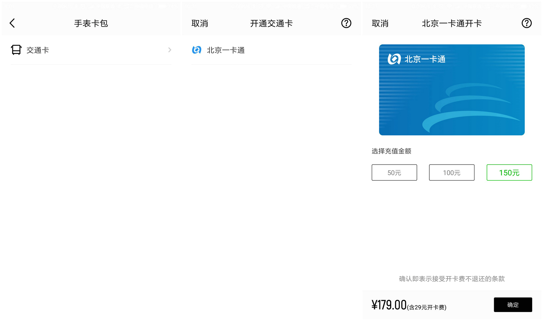
Task: Cancel the 北京一卡通开卡 screen
Action: click(380, 23)
